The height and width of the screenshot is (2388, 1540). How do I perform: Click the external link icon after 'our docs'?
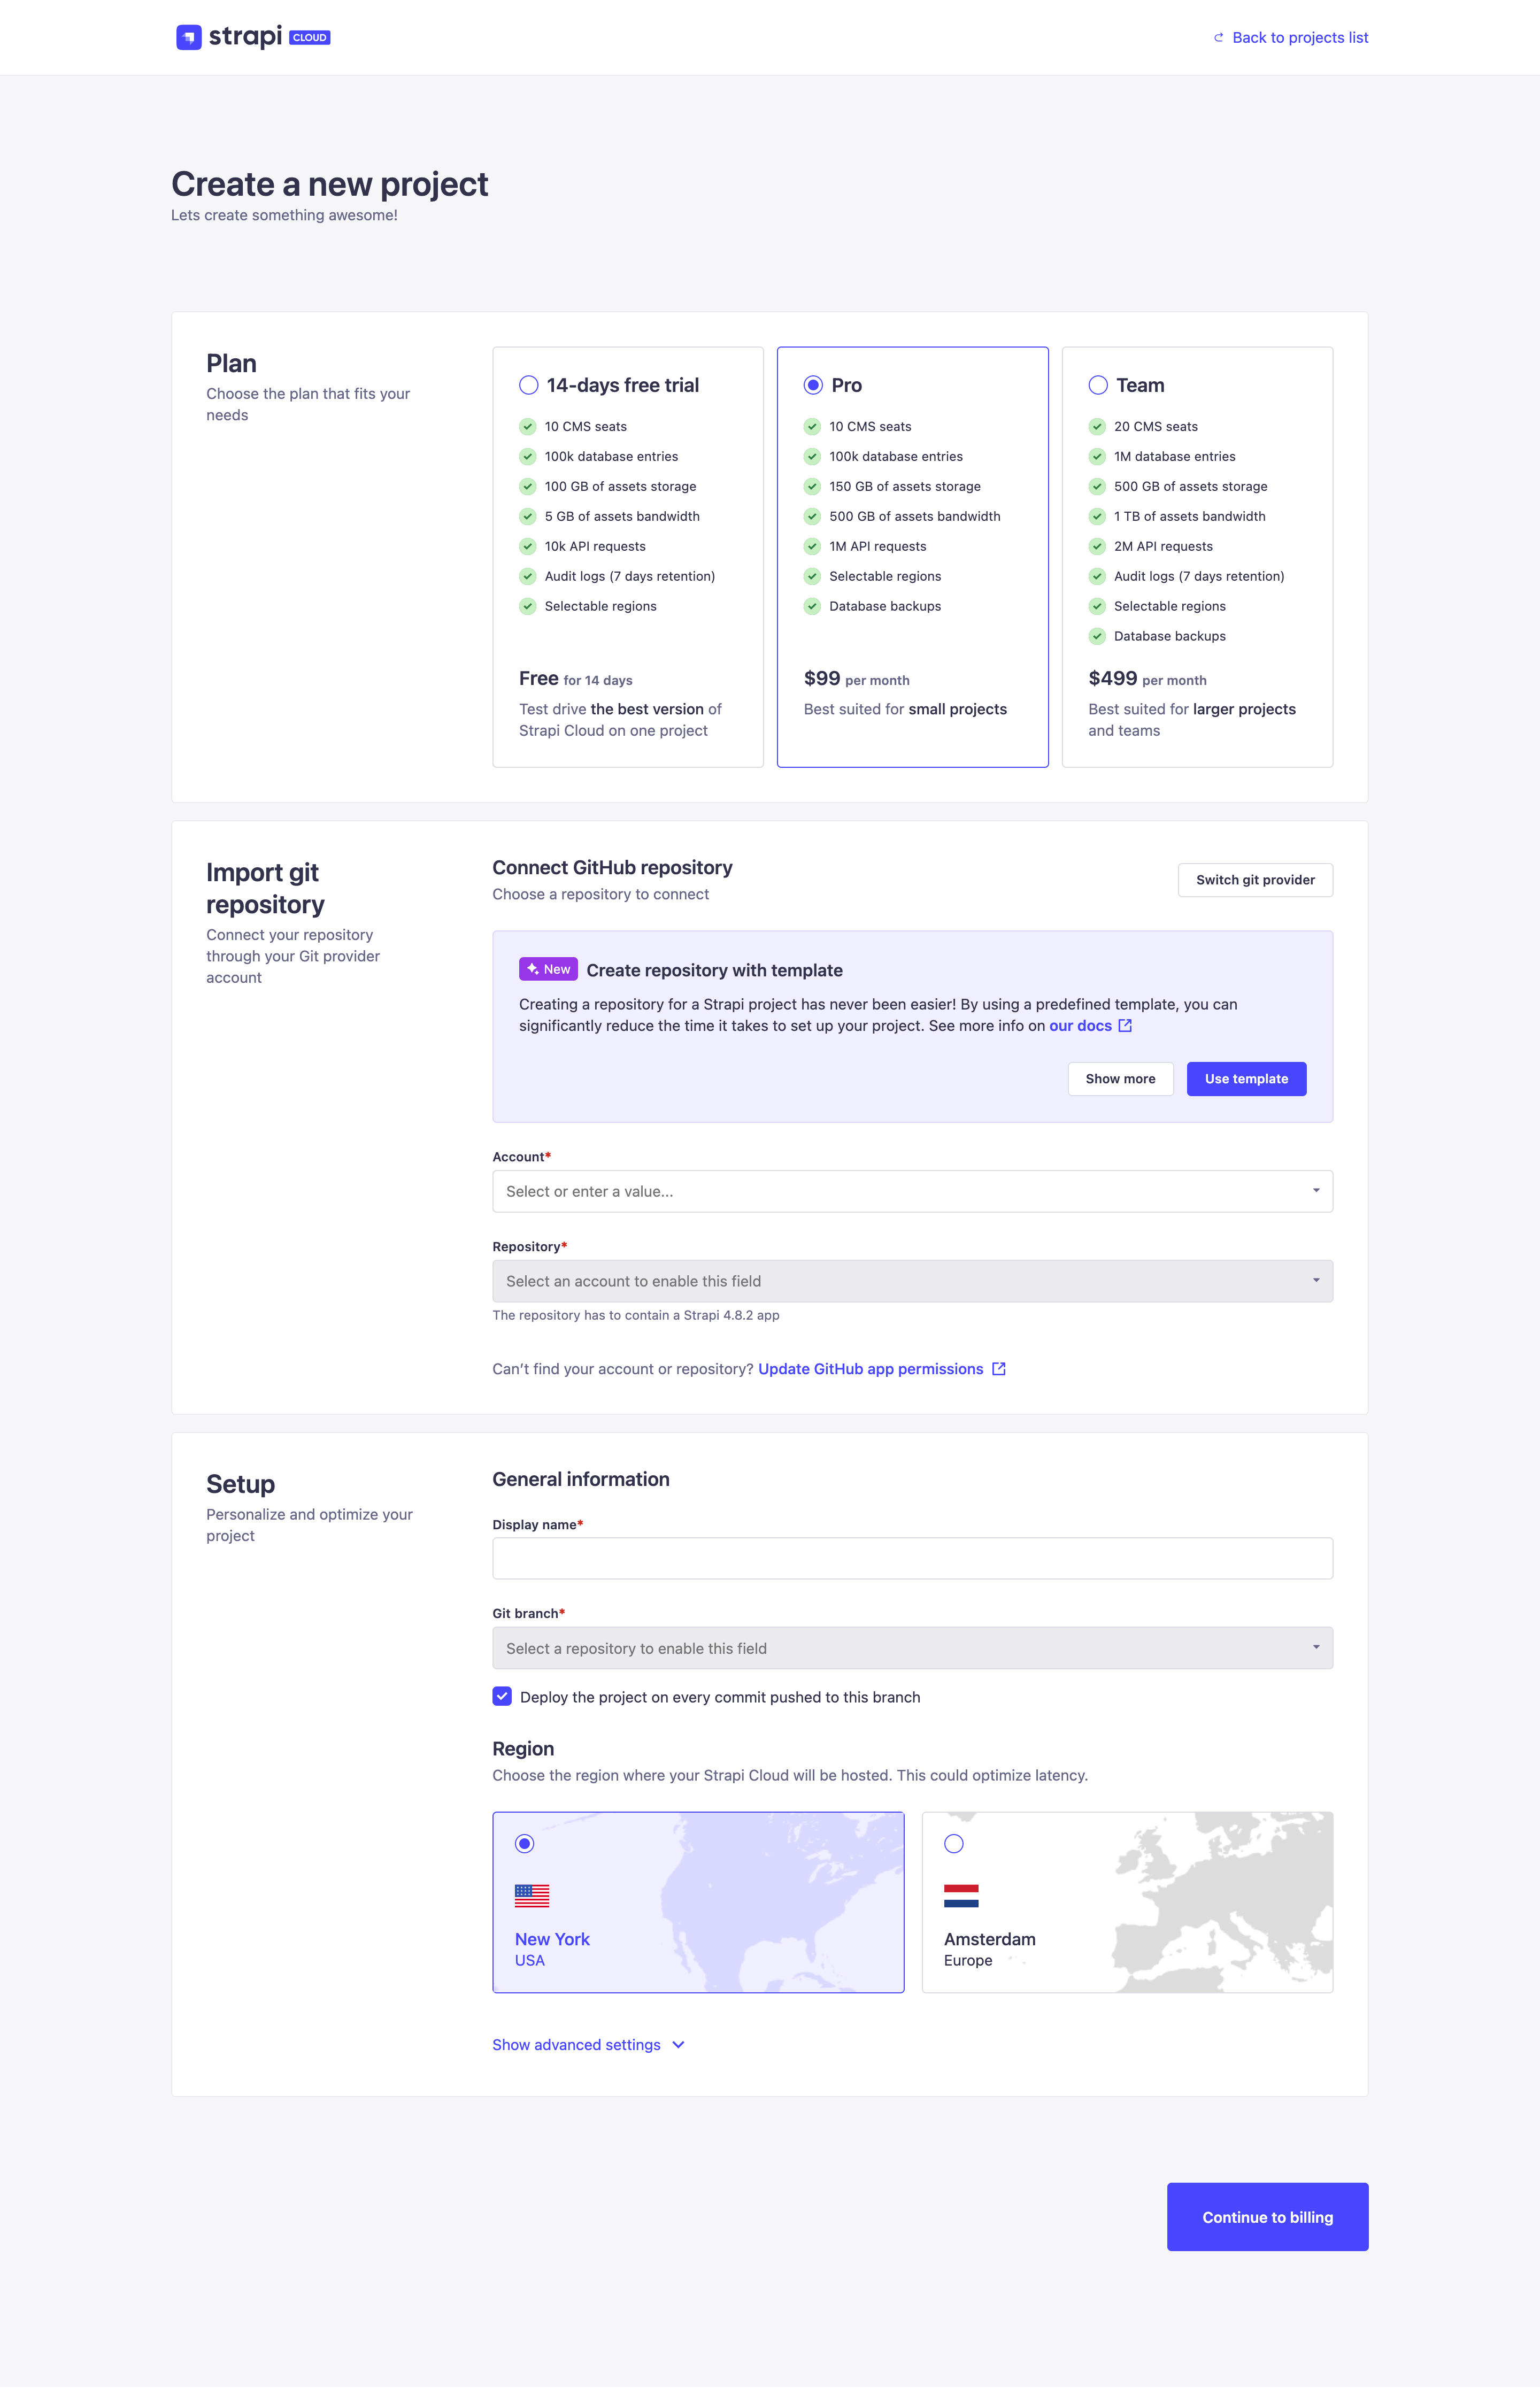(x=1125, y=1026)
